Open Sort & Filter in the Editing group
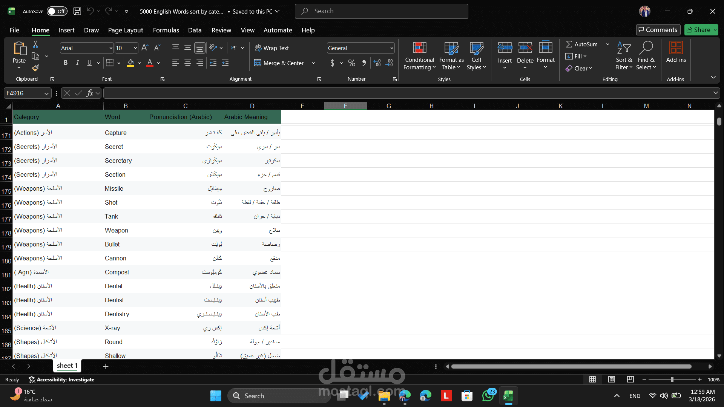 (x=624, y=55)
